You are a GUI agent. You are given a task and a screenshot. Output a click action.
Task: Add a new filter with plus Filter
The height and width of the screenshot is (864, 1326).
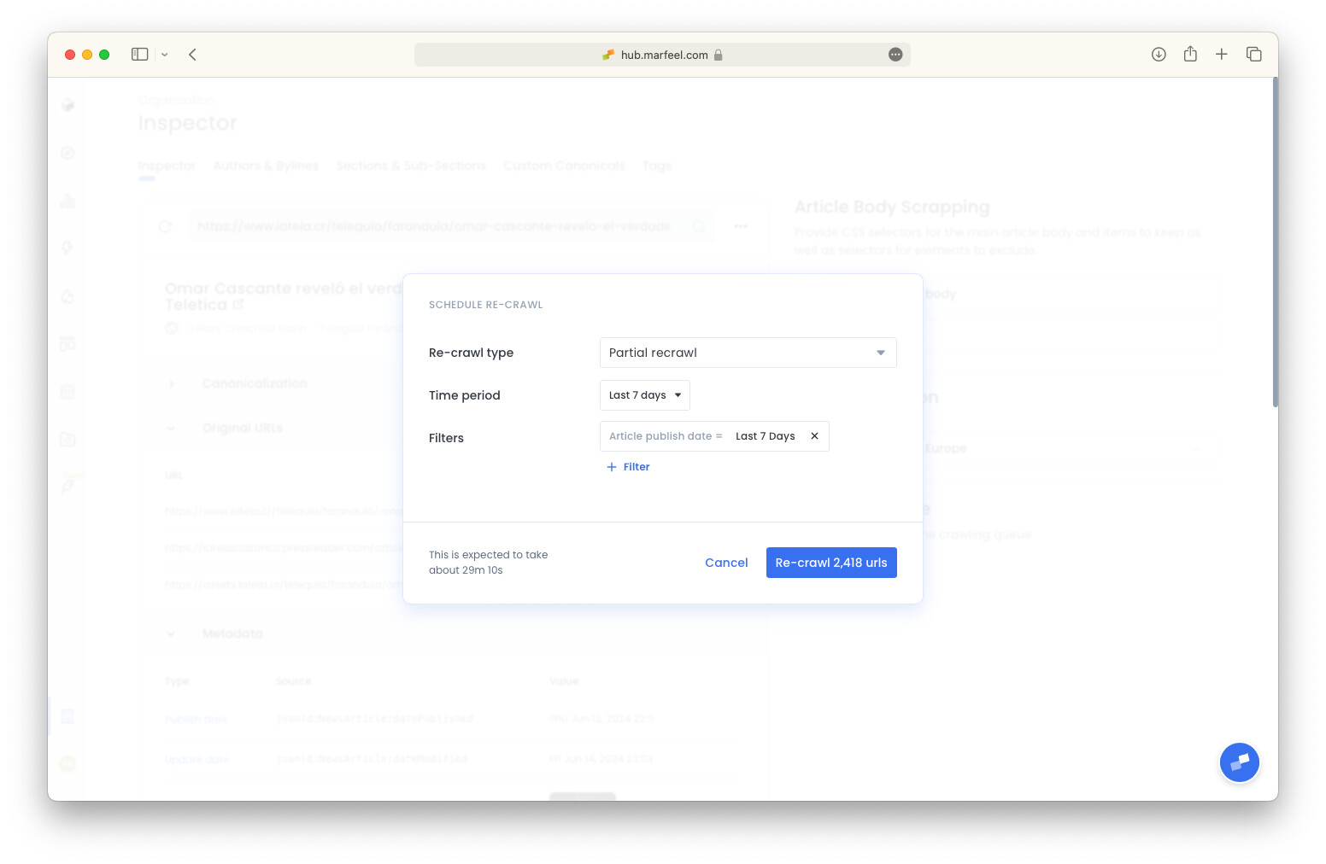[628, 467]
